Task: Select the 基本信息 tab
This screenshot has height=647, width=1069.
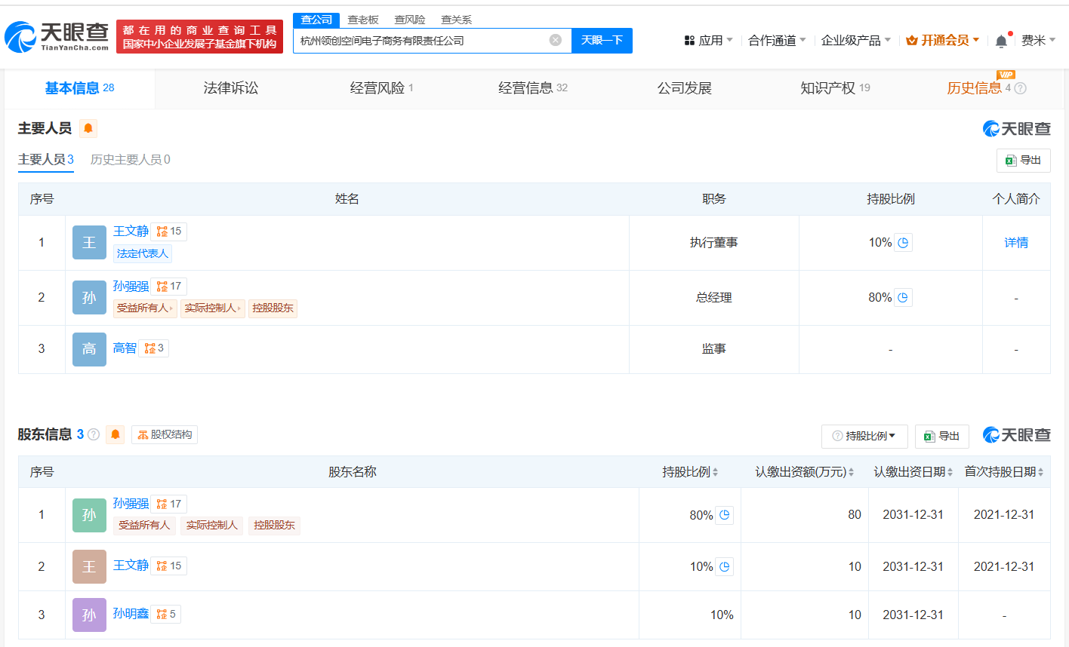Action: (79, 88)
